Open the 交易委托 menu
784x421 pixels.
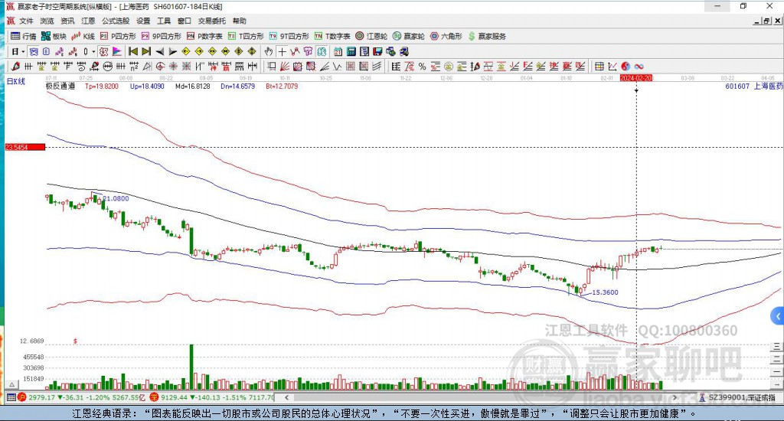click(212, 21)
